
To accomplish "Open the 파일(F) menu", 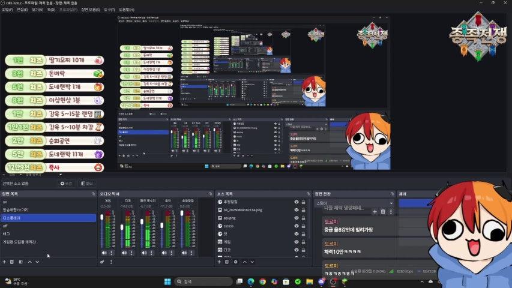I will (x=8, y=10).
